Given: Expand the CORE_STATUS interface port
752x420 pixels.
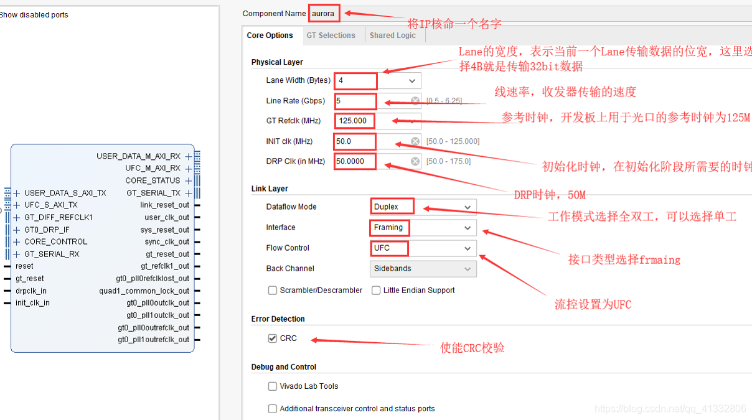Looking at the screenshot, I should click(189, 181).
